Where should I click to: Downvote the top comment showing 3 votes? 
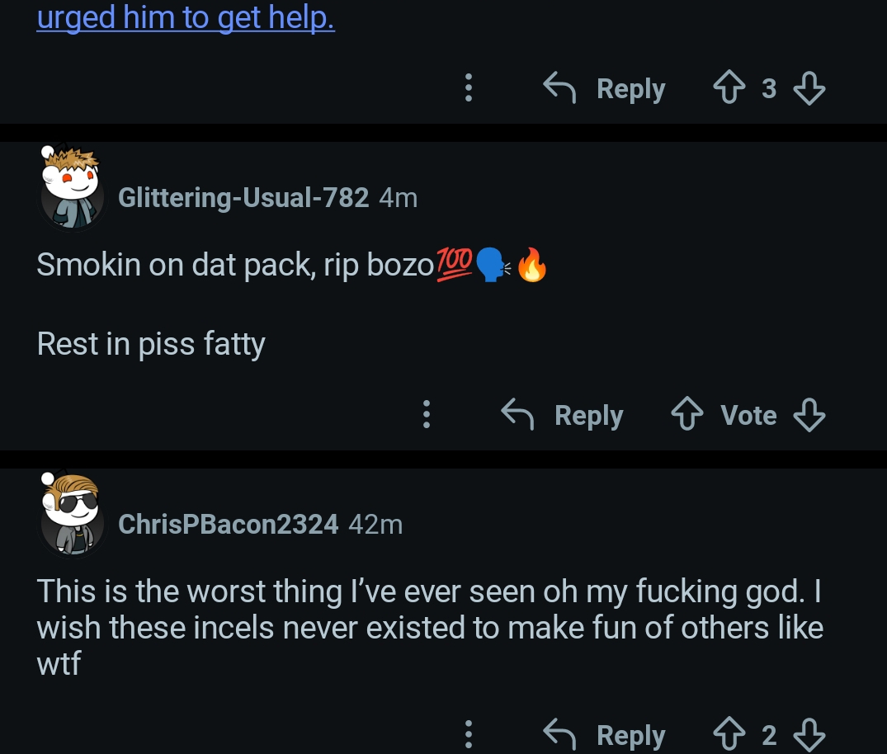809,88
